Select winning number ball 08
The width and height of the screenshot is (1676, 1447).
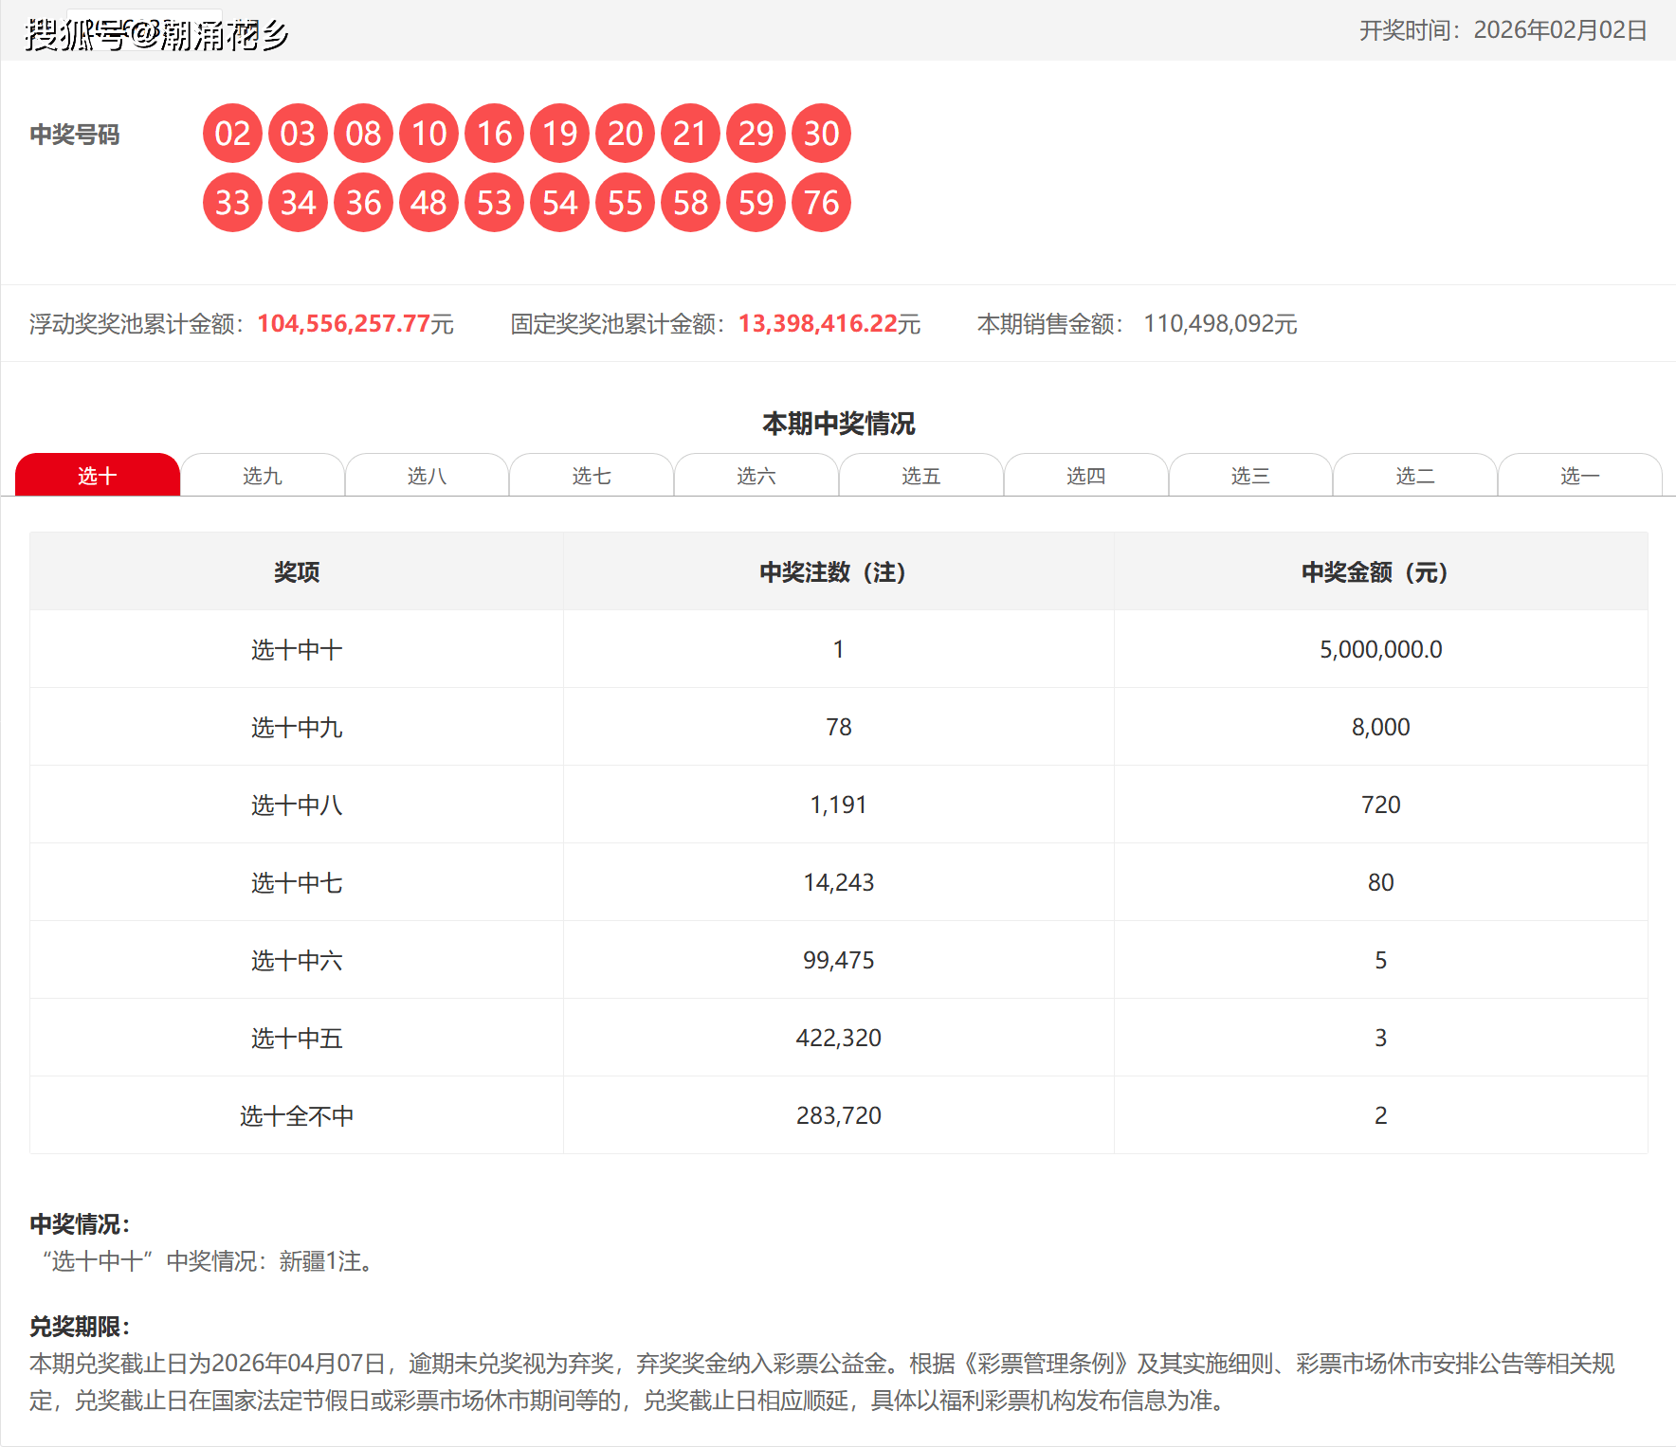pyautogui.click(x=363, y=134)
